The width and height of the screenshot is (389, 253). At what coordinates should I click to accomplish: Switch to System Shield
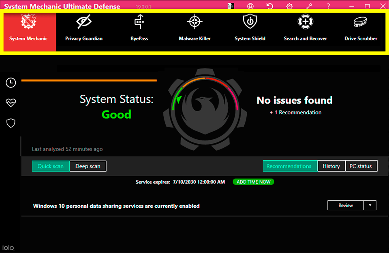(250, 29)
